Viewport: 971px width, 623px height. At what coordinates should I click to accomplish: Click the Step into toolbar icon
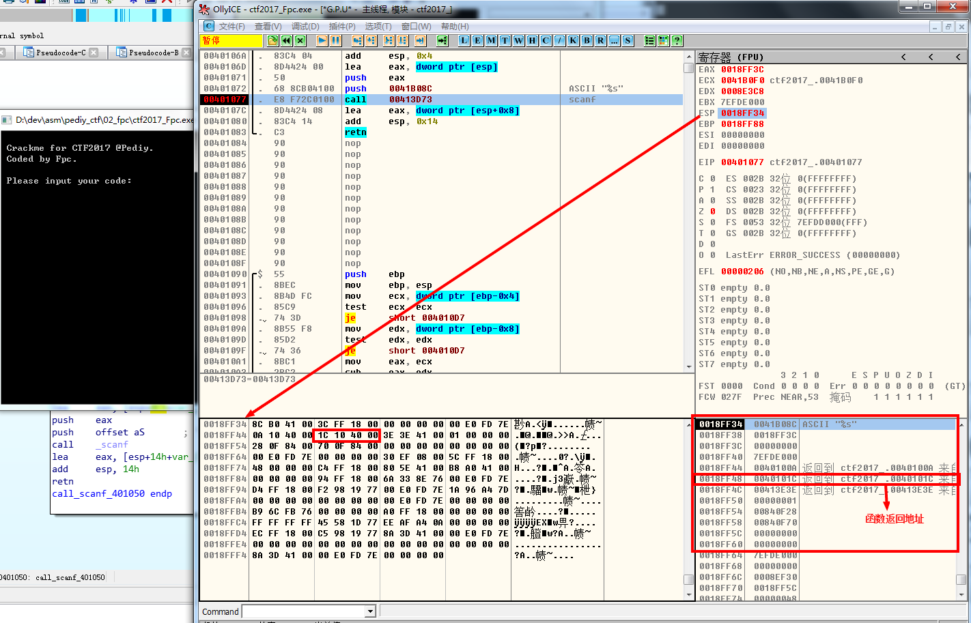[358, 40]
